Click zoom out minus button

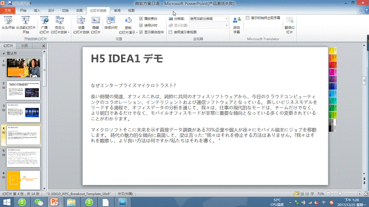point(328,194)
